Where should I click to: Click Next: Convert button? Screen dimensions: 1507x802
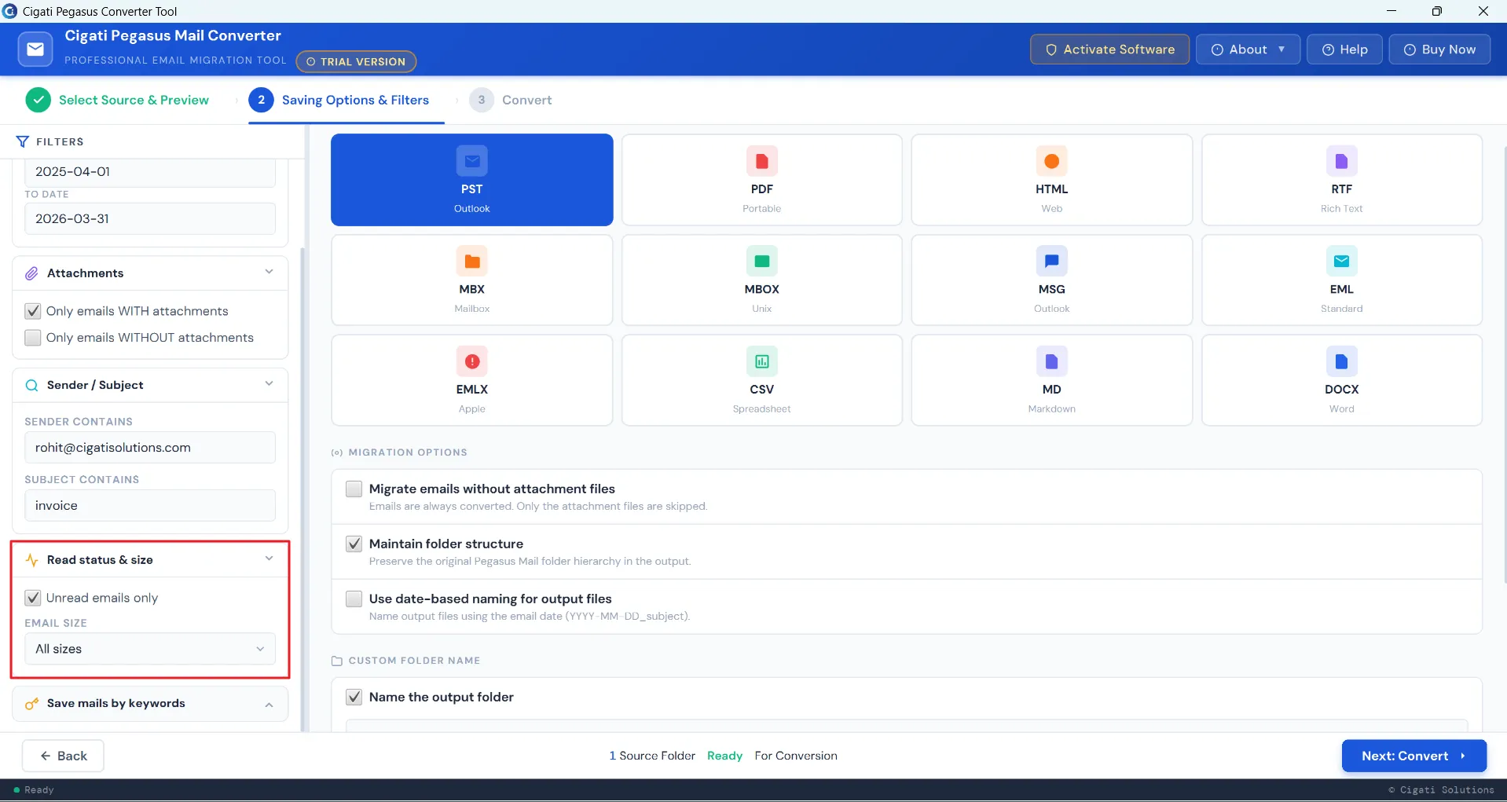pos(1413,756)
